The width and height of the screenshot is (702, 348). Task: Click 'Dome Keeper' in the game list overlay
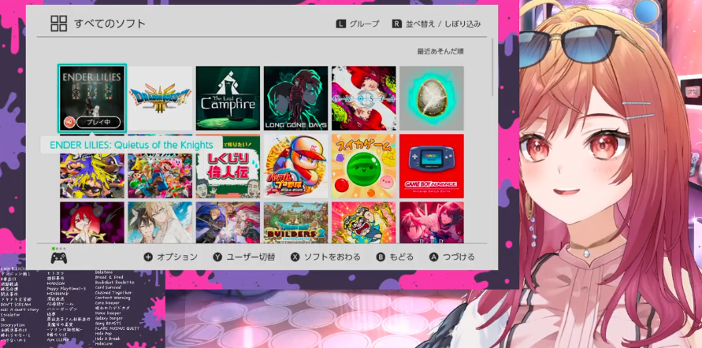coord(107,313)
